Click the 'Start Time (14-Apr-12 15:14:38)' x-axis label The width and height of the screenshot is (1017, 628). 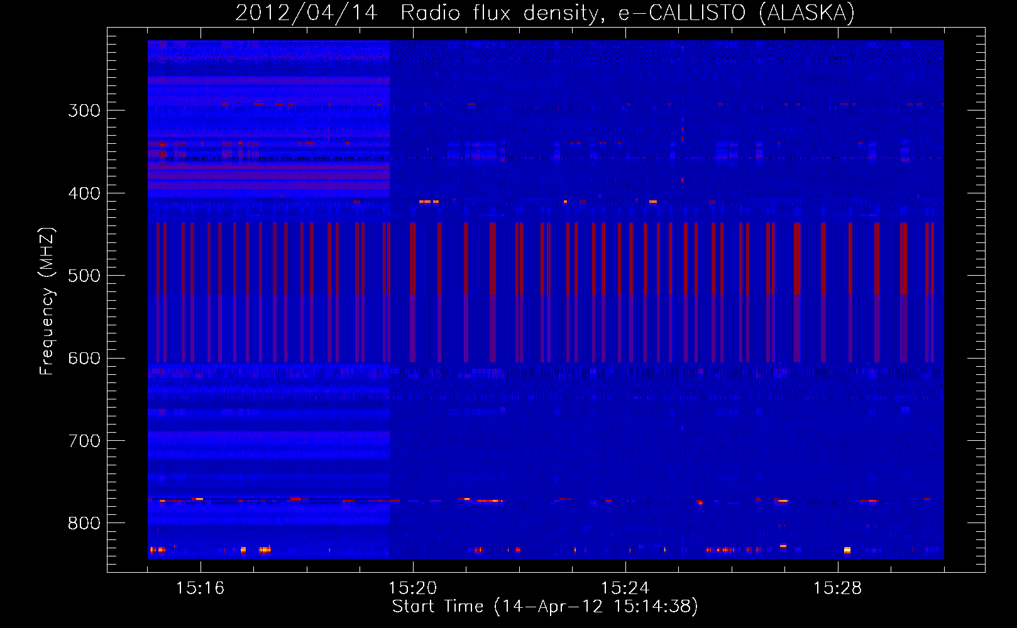[545, 607]
